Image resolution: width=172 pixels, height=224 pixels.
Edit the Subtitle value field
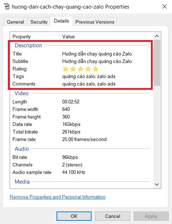[x=97, y=62]
